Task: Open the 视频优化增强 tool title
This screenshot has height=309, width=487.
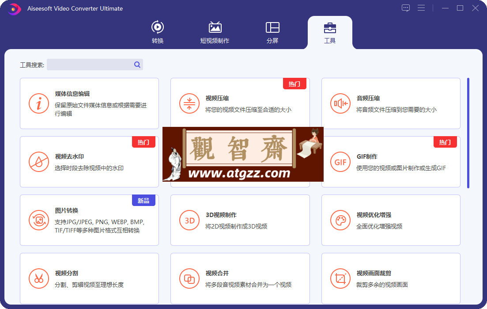Action: click(374, 215)
